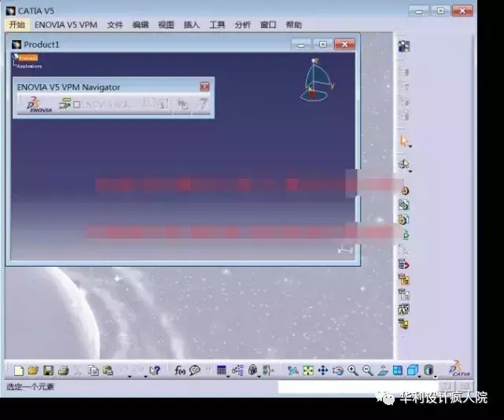Viewport: 504px width, 420px height.
Task: Click the upper blue-framed gear icon
Action: click(403, 204)
